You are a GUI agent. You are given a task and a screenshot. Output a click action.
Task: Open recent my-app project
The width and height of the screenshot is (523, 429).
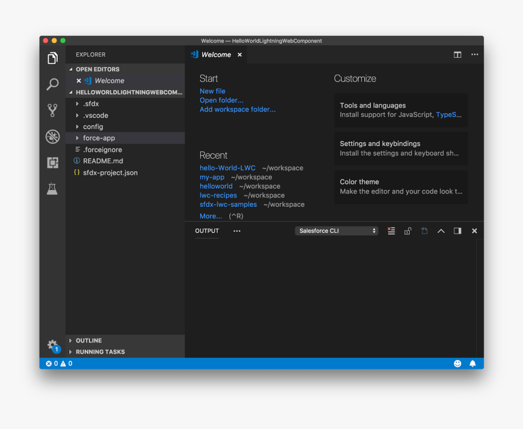[x=212, y=177]
